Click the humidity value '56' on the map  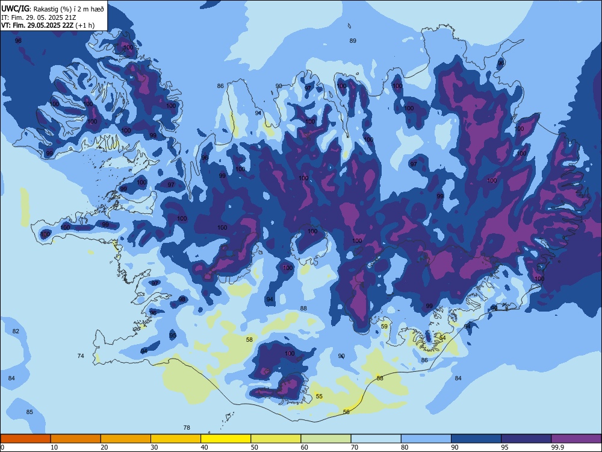(x=346, y=412)
